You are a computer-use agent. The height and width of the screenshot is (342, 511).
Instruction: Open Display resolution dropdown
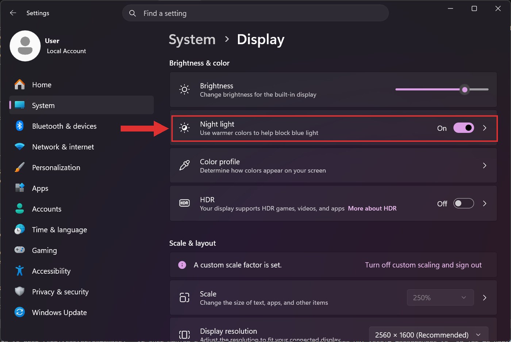(x=429, y=334)
